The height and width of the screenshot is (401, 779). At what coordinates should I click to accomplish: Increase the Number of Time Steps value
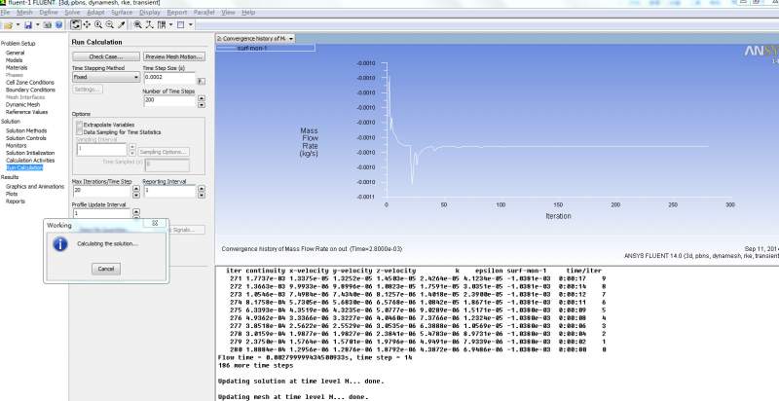(202, 97)
